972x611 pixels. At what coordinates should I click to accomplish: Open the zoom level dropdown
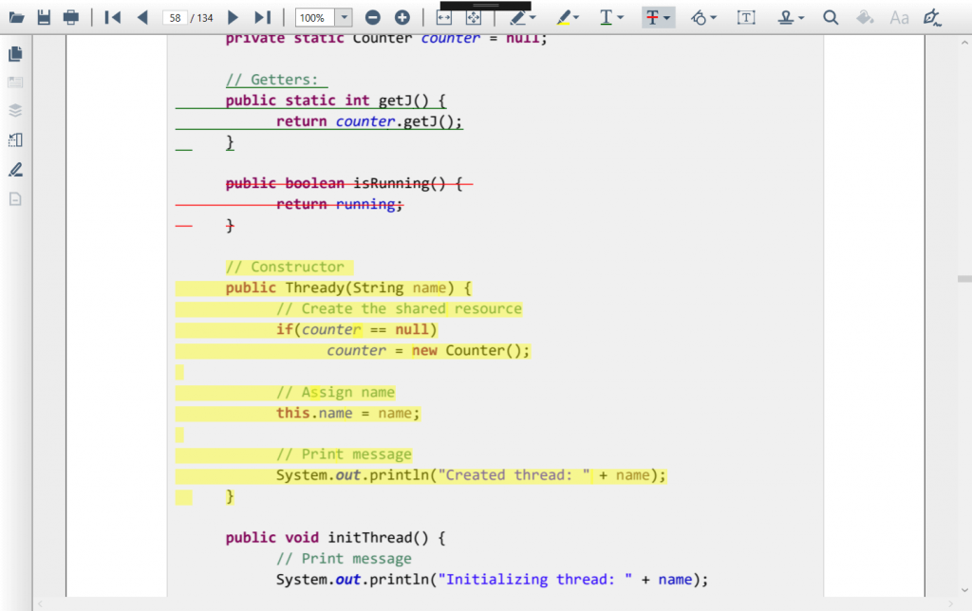click(x=344, y=17)
